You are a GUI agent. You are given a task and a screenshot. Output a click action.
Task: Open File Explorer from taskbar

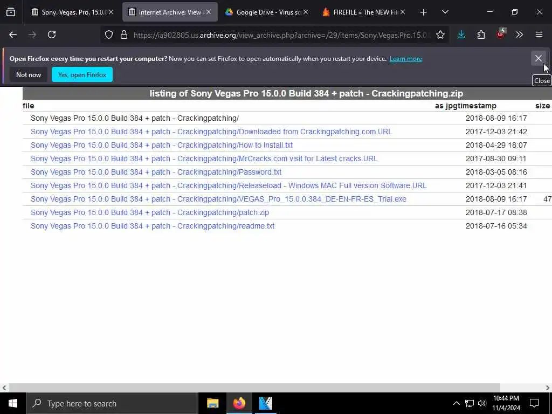click(212, 403)
